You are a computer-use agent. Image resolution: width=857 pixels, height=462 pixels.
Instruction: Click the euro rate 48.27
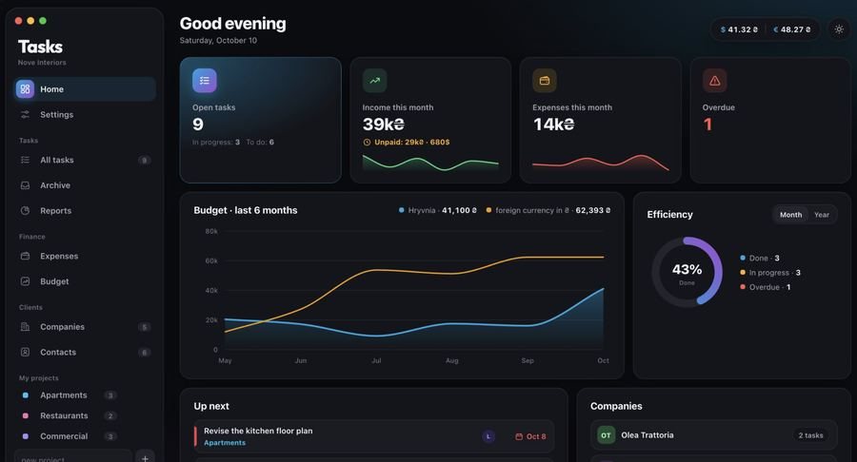[792, 29]
